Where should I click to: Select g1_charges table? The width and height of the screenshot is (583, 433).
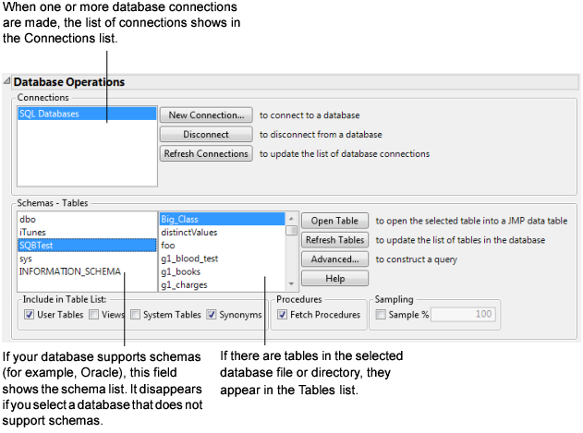click(x=222, y=285)
